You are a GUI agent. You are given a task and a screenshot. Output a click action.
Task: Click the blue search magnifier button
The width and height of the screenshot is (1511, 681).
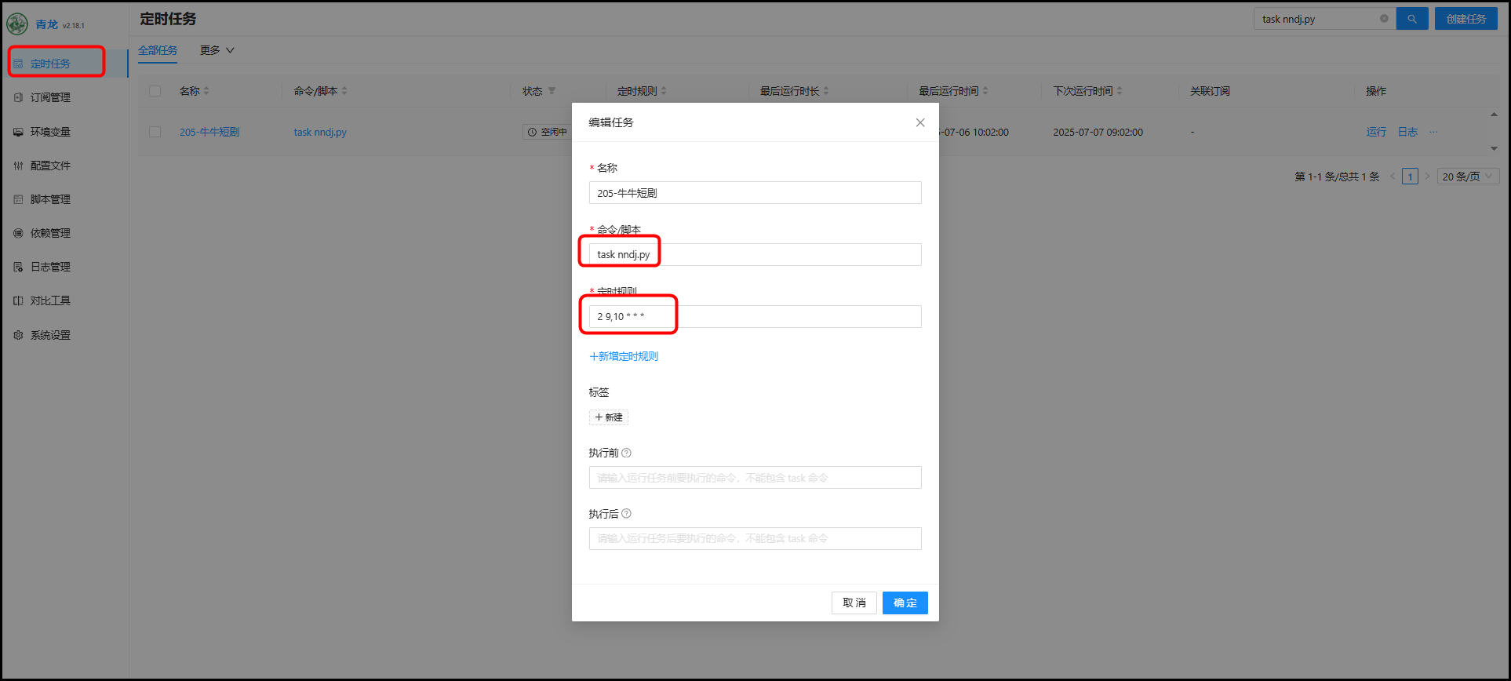(x=1412, y=19)
